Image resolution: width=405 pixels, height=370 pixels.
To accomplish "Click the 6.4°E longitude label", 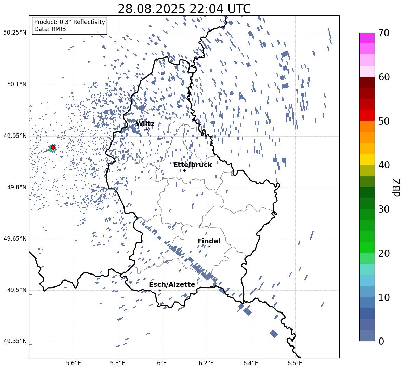I will 250,363.
